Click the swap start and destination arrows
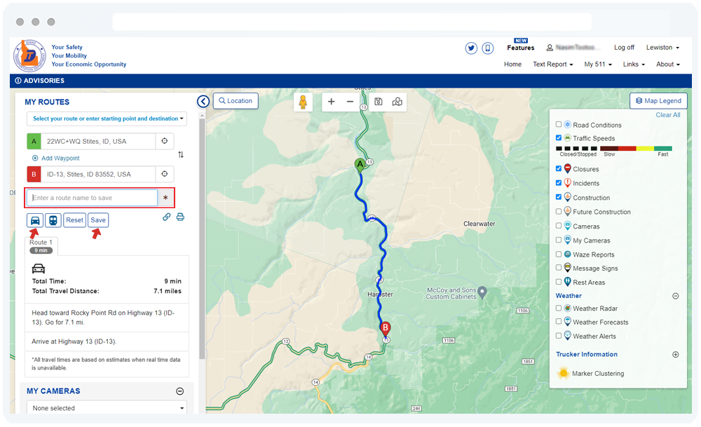Image resolution: width=701 pixels, height=427 pixels. pos(181,154)
